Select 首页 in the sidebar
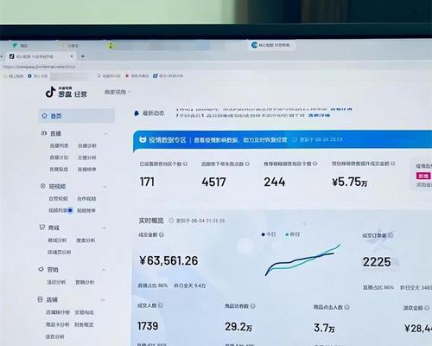This screenshot has height=346, width=432. click(x=77, y=116)
